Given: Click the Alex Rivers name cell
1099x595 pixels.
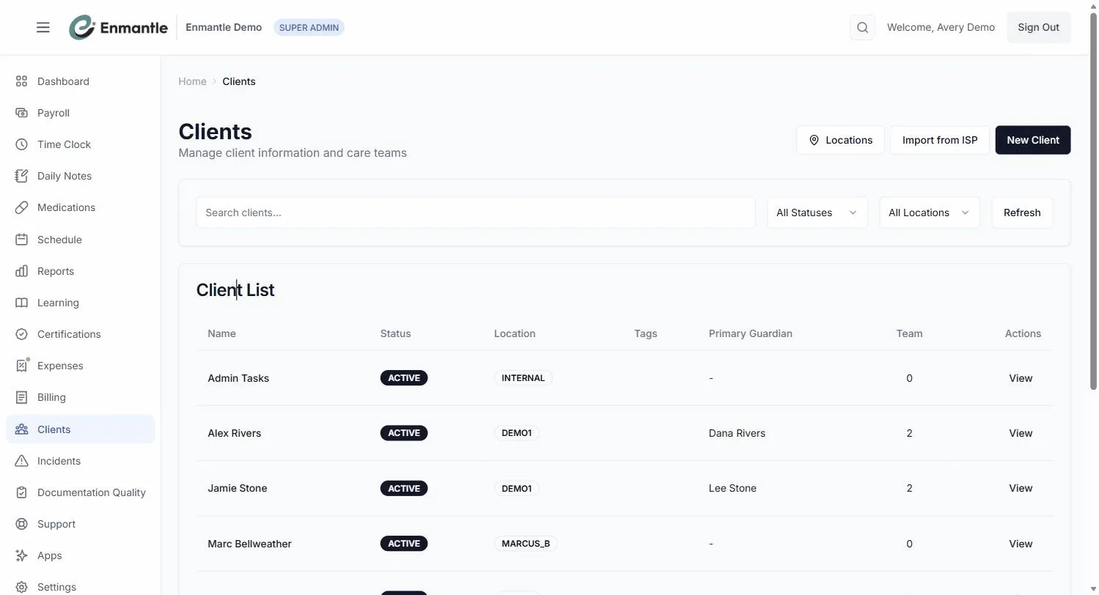Looking at the screenshot, I should click(x=234, y=433).
